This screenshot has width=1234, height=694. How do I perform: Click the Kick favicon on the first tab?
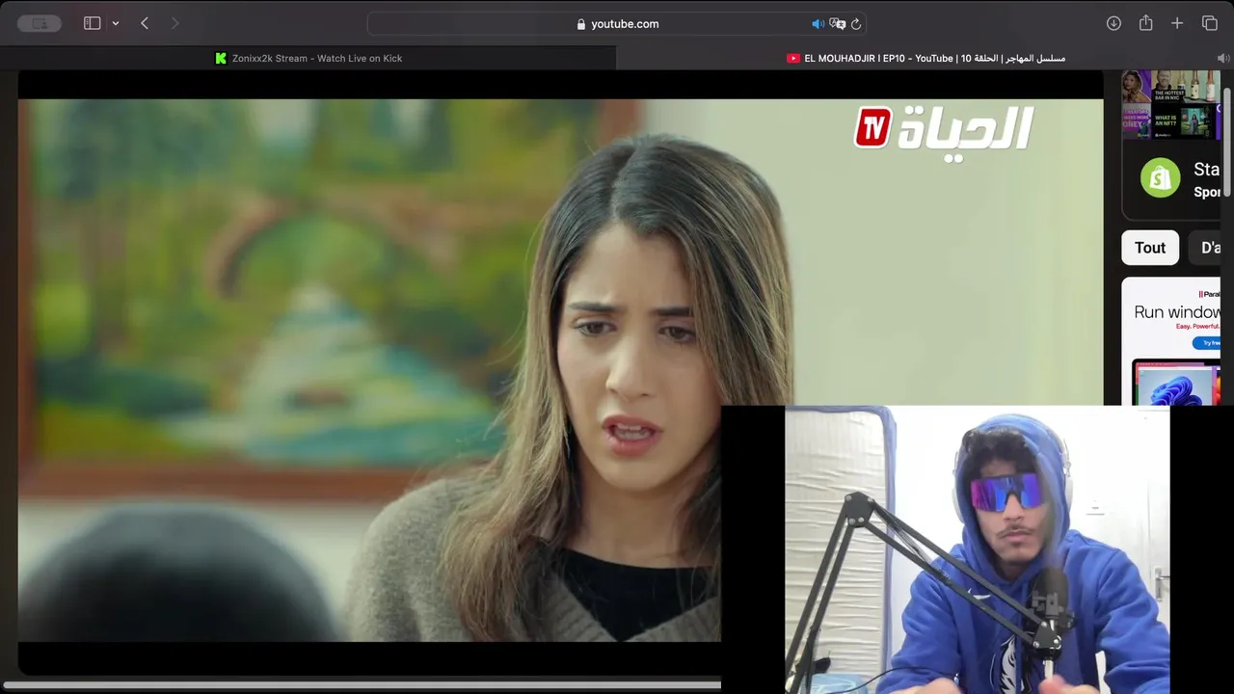tap(221, 58)
